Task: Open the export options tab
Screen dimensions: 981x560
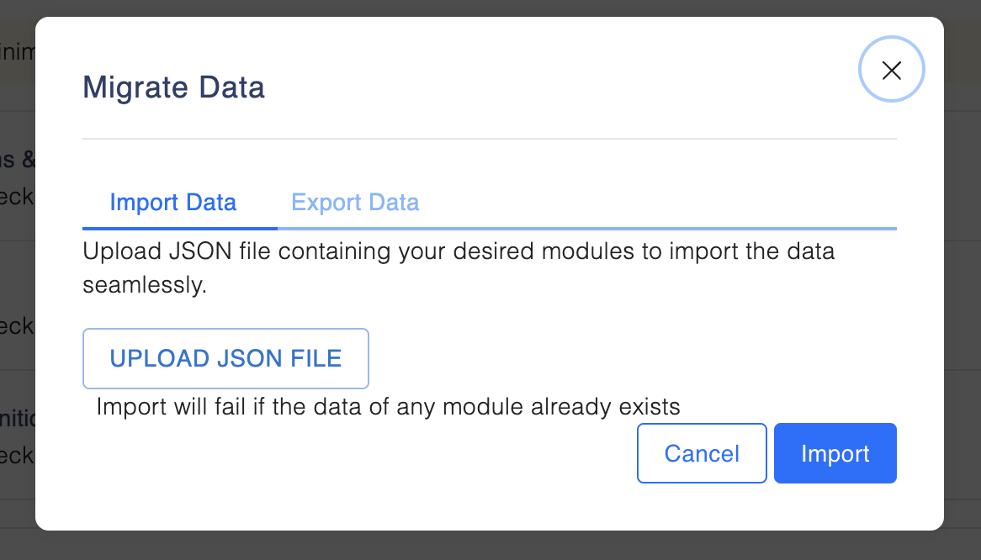Action: pos(355,203)
